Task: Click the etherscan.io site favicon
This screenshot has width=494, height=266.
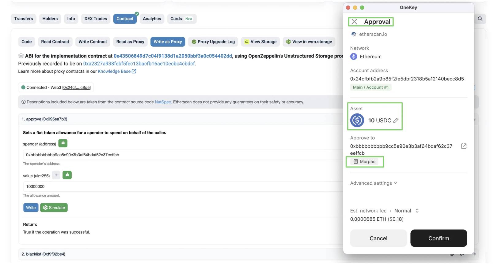Action: (354, 34)
